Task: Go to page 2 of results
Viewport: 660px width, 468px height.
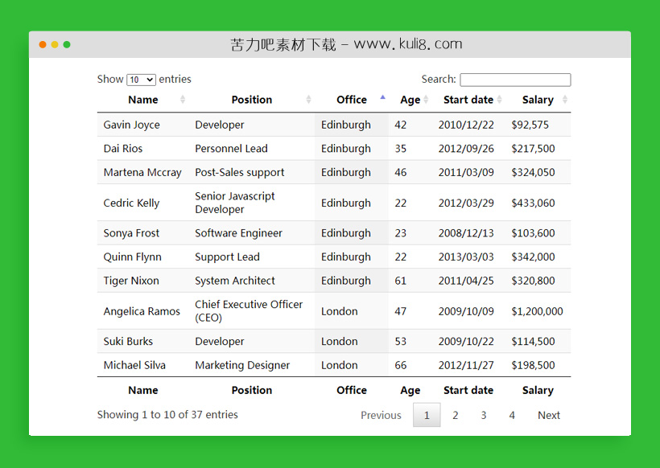Action: point(456,415)
